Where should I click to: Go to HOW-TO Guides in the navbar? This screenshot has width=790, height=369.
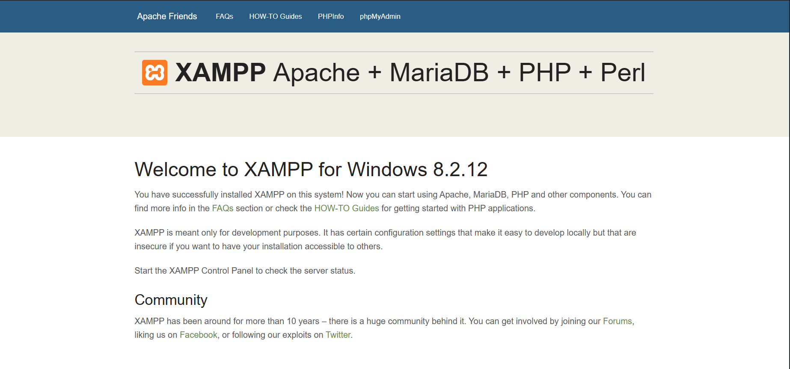[x=276, y=16]
